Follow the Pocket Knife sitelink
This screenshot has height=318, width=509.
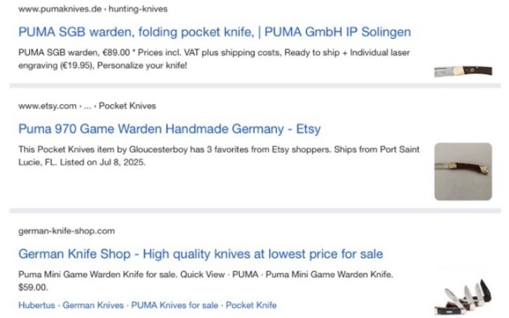tap(252, 305)
